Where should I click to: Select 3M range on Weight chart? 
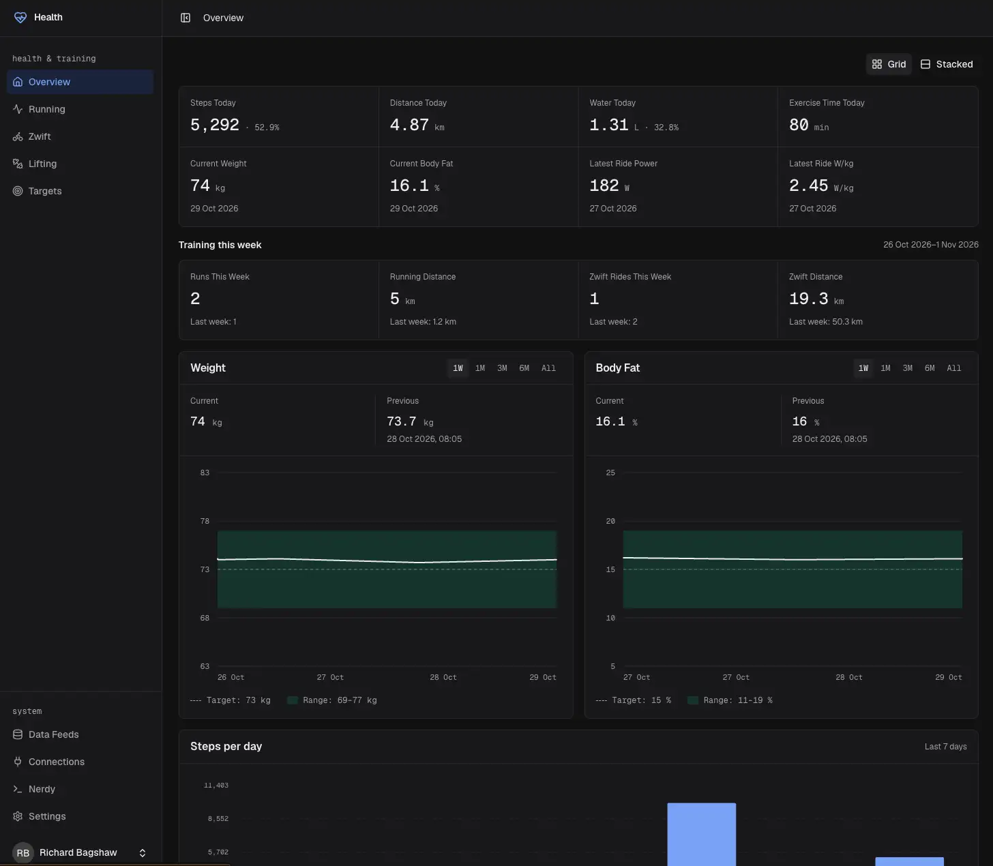point(502,368)
